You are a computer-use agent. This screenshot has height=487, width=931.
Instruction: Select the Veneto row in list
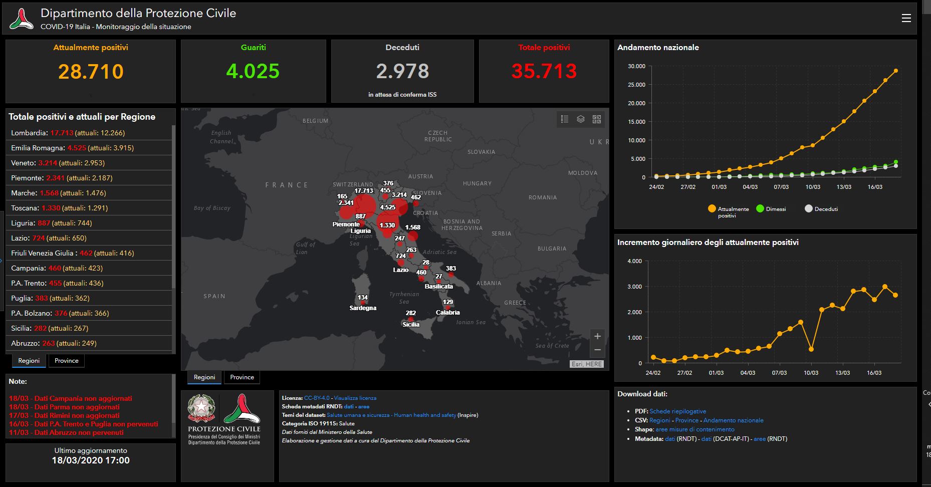(x=89, y=163)
